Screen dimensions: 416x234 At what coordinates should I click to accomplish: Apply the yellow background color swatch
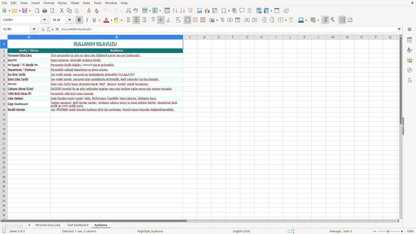116,20
